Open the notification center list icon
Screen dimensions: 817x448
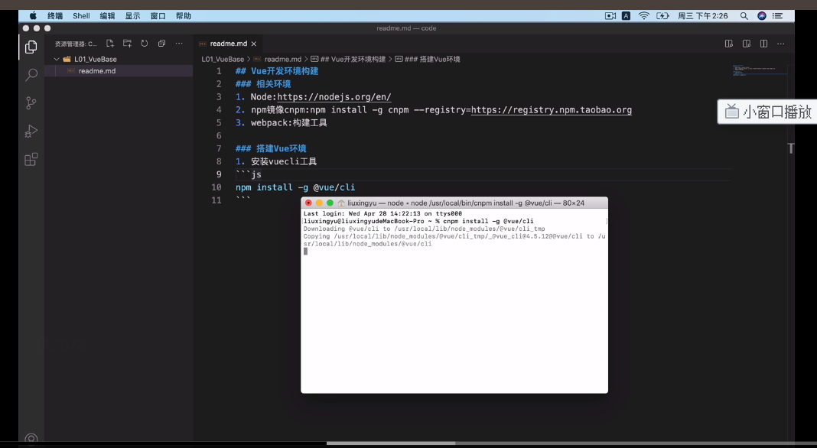(x=777, y=15)
